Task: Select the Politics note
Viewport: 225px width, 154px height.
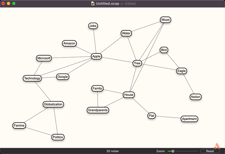Action: (58, 137)
